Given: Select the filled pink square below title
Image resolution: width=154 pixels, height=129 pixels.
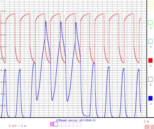Looking at the screenshot, I should click(52, 124).
